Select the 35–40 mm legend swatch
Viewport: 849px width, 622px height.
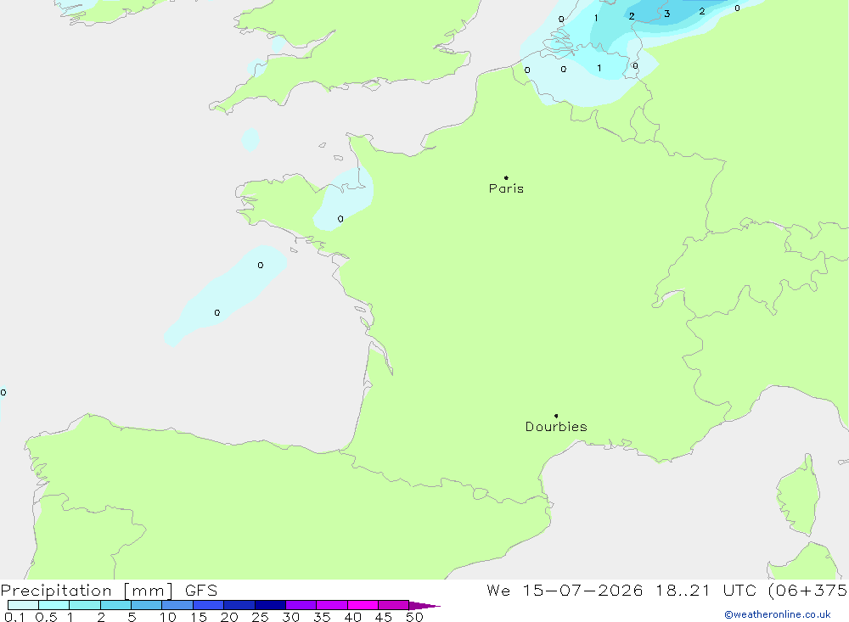(332, 605)
